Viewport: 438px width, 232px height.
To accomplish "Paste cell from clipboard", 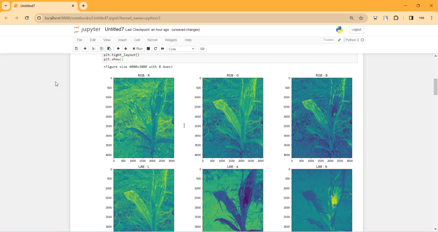I will 109,49.
